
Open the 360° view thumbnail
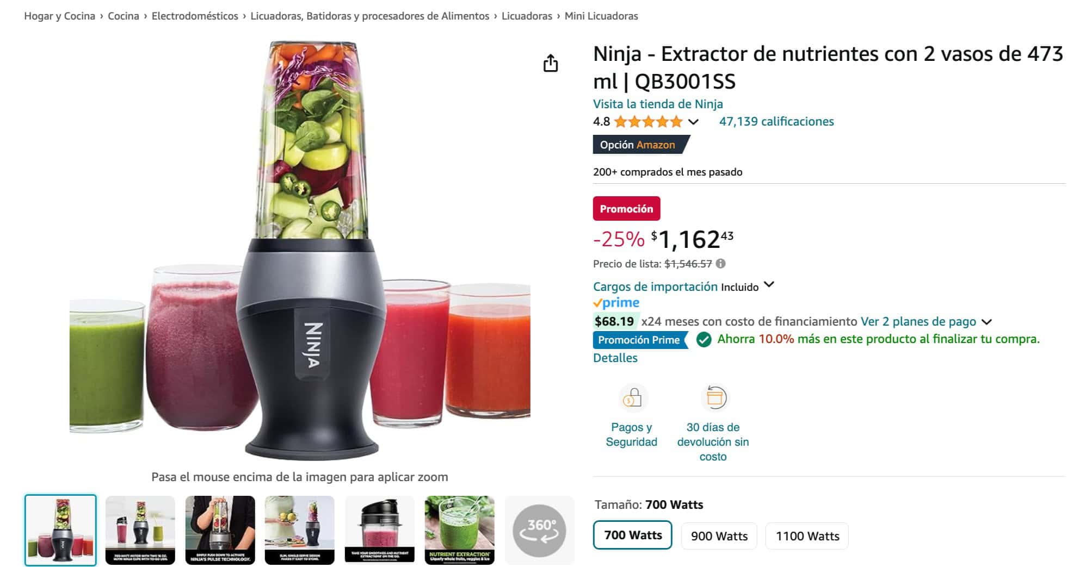539,530
